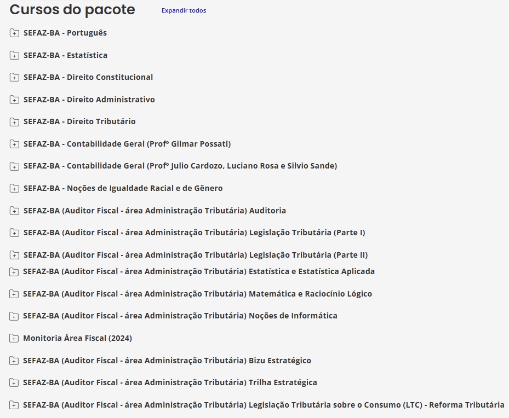Viewport: 509px width, 418px height.
Task: Open Legislação Tributária sobre o Consumo (LTC) title
Action: 264,405
